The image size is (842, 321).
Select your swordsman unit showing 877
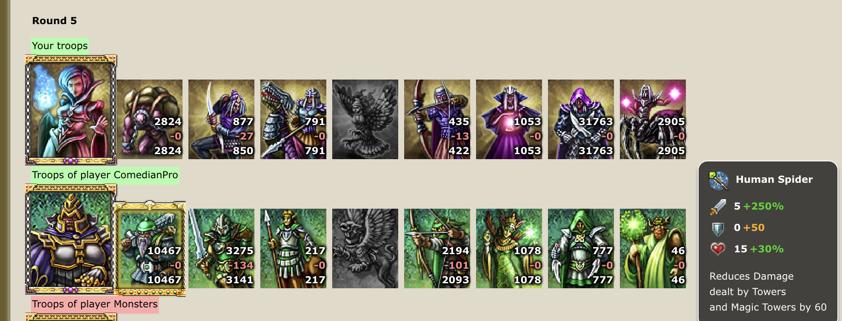point(221,119)
